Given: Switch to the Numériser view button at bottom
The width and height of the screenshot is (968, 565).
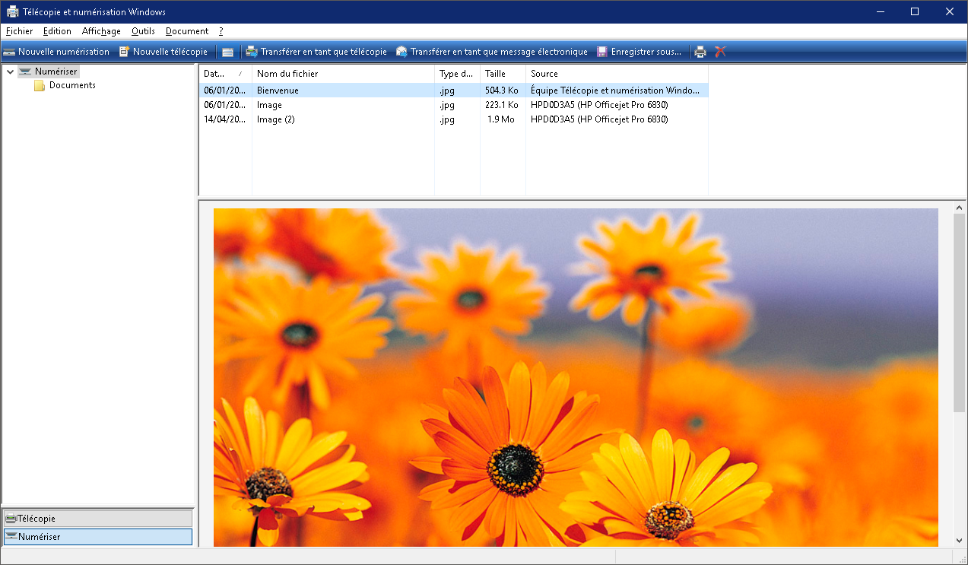Looking at the screenshot, I should click(97, 537).
